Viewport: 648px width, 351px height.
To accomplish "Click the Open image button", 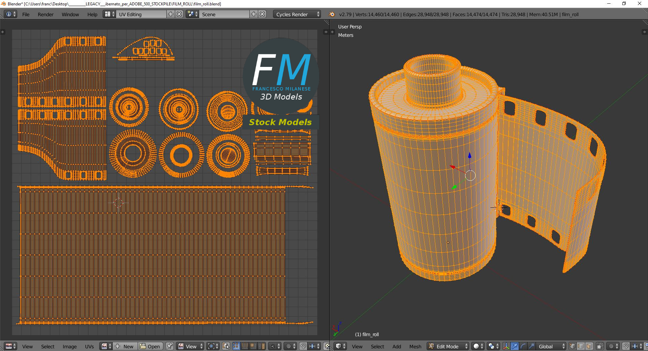I will point(151,346).
